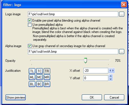Confirm settings with OK button
Image resolution: width=129 pixels, height=105 pixels.
pyautogui.click(x=92, y=98)
